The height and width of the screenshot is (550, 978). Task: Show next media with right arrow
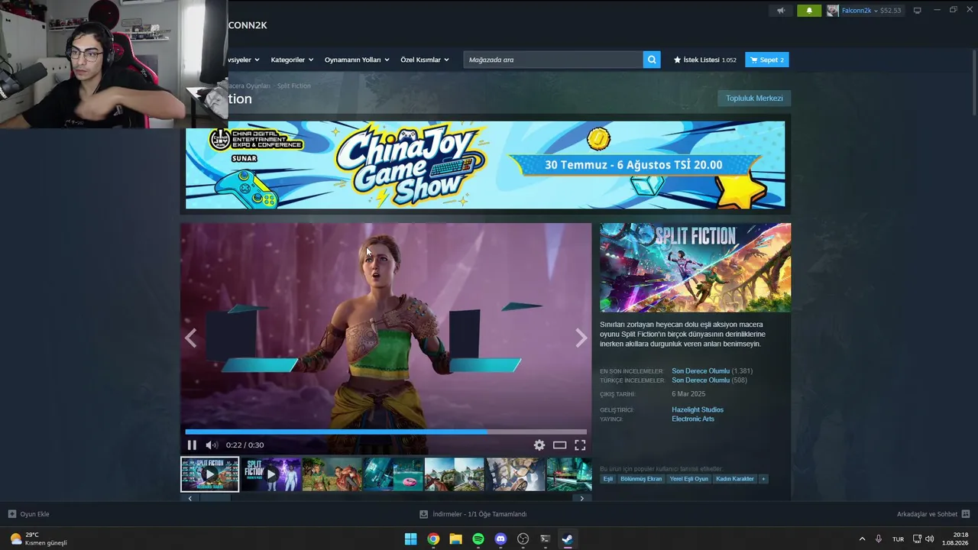[x=581, y=338]
